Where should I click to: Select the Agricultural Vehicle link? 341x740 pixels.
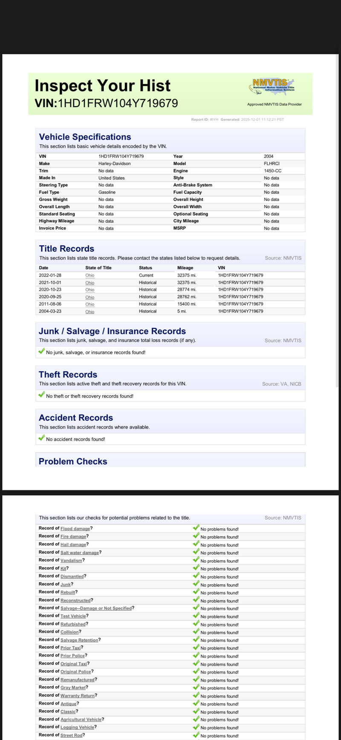[81, 720]
